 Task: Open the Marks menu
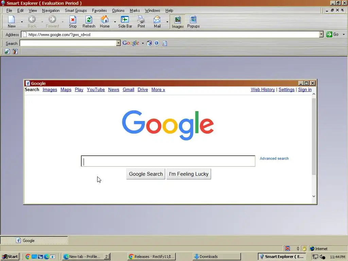(x=135, y=11)
